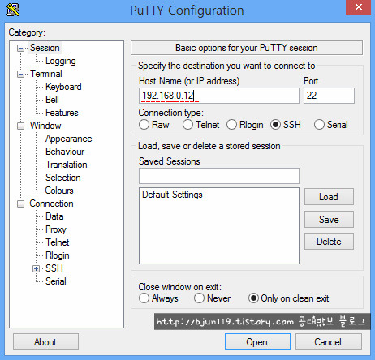Screen dimensions: 375x360
Task: Close the PuTTY Configuration window
Action: tap(358, 7)
